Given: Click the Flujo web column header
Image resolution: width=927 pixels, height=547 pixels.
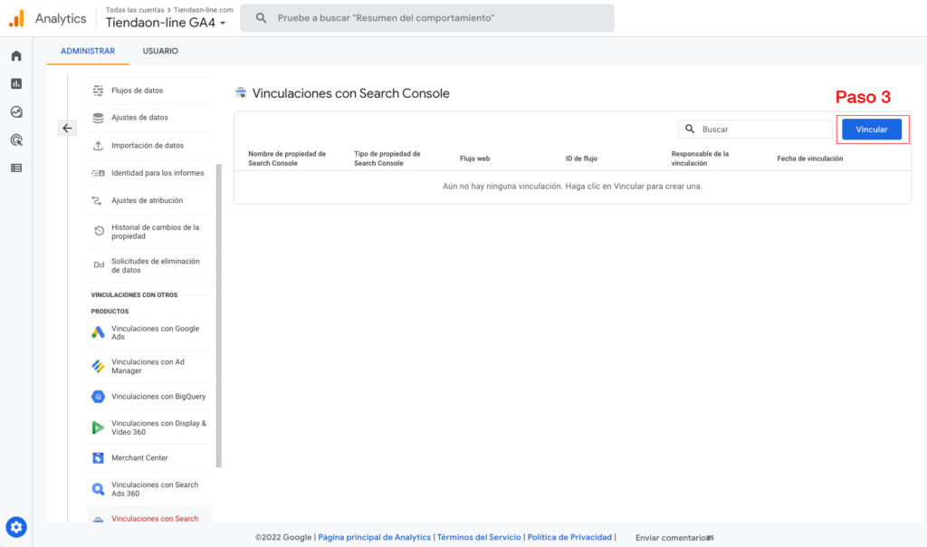Looking at the screenshot, I should (x=474, y=158).
